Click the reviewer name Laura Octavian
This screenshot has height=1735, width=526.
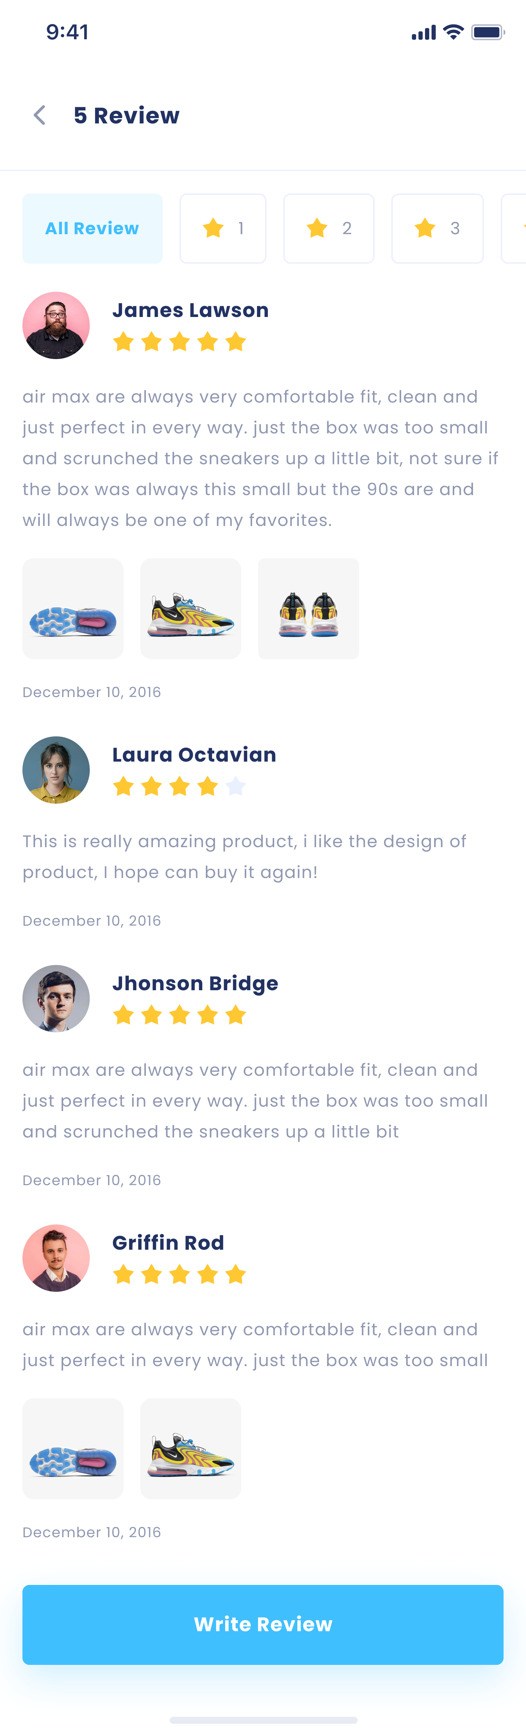pos(194,754)
